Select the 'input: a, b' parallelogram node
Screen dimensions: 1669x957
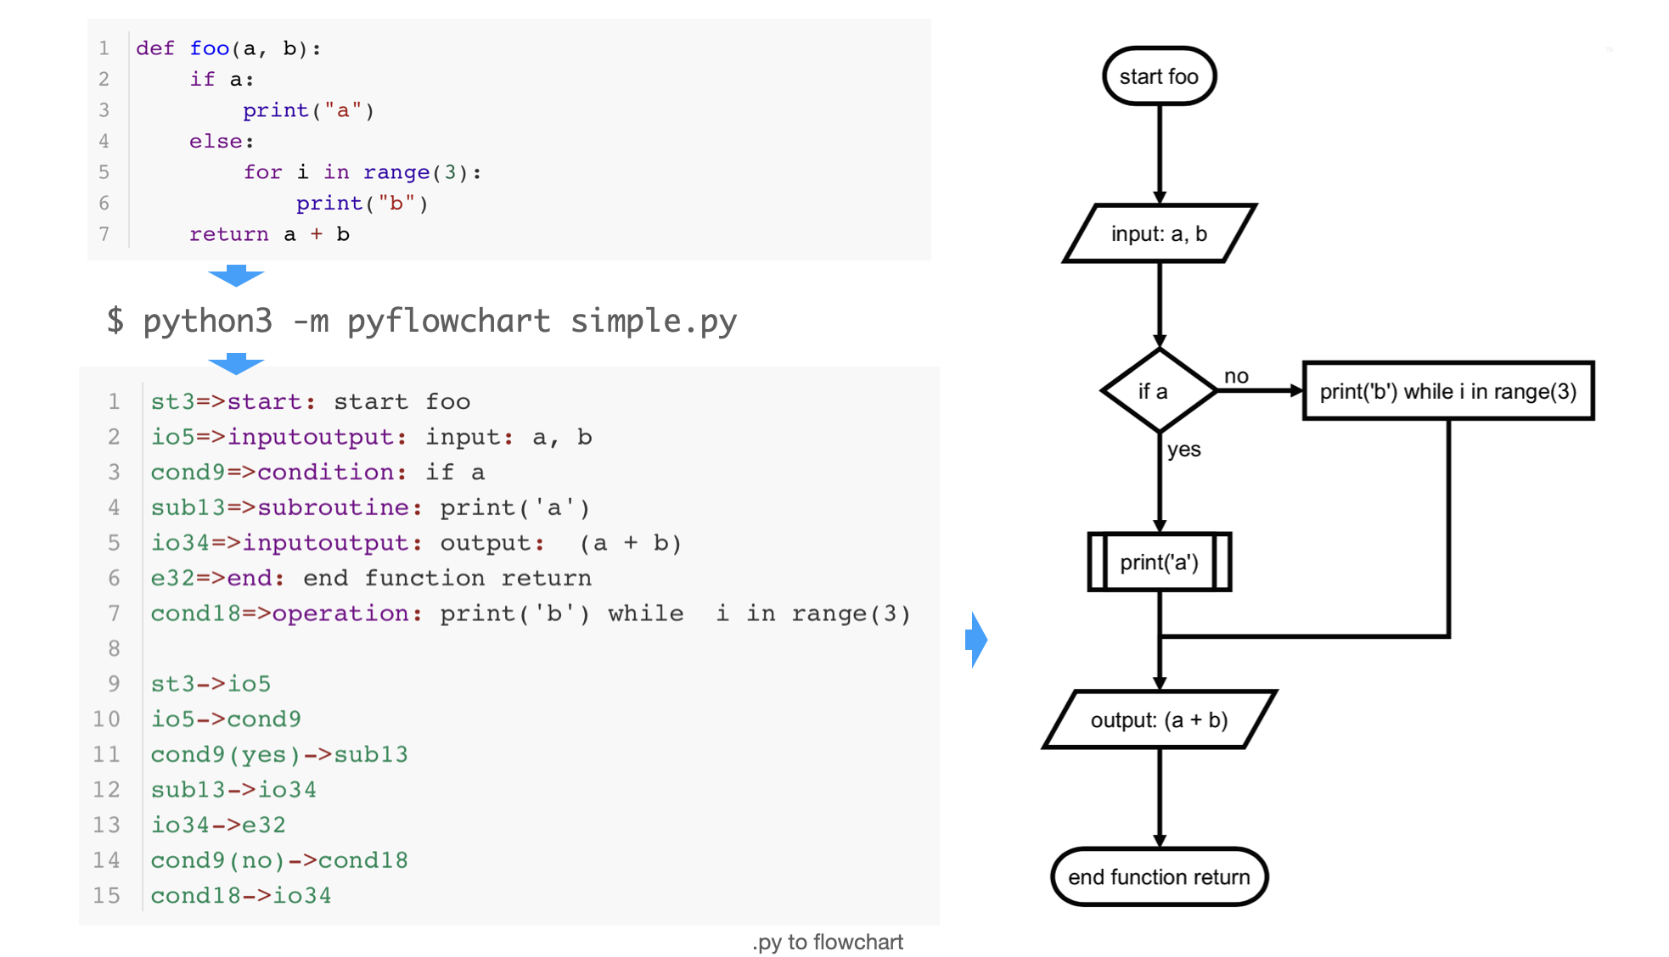point(1158,233)
